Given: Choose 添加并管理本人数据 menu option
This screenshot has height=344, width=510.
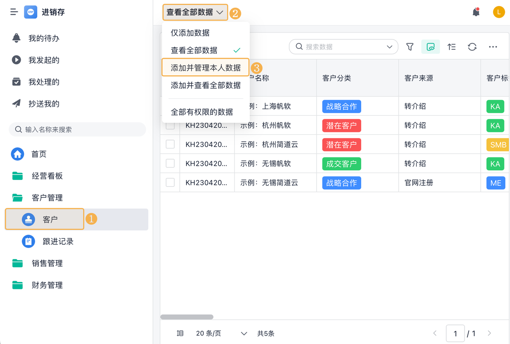Looking at the screenshot, I should click(x=206, y=67).
